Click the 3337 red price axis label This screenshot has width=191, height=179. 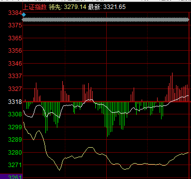pyautogui.click(x=15, y=76)
